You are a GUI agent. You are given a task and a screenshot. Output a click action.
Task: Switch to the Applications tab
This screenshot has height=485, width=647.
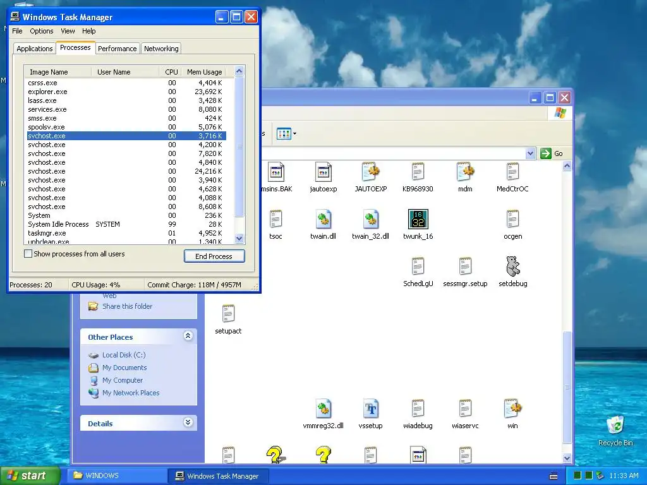pos(35,49)
